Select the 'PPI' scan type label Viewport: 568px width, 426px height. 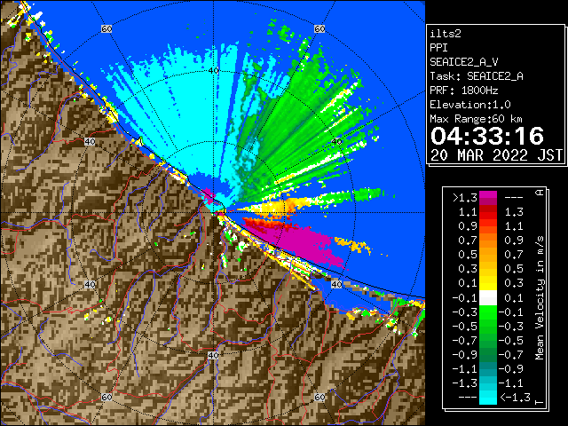[x=438, y=48]
